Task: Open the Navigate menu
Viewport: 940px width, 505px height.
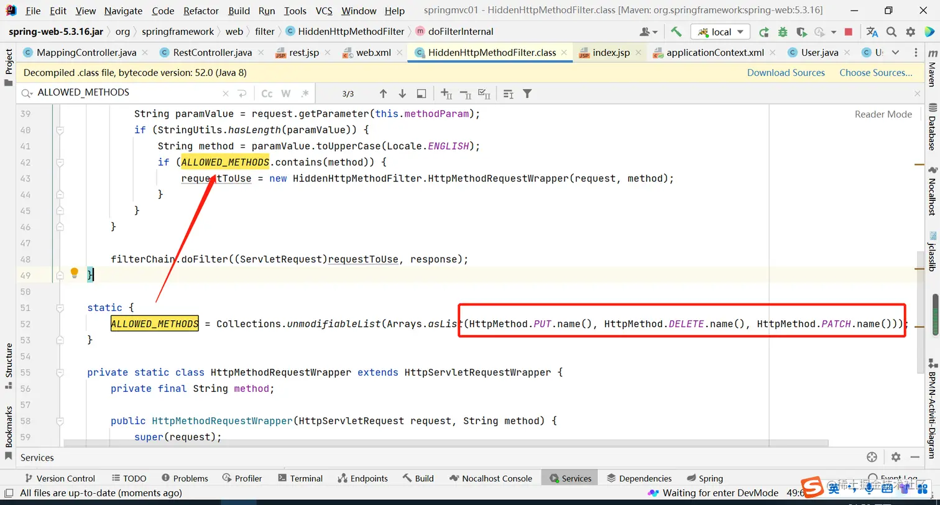Action: click(123, 11)
